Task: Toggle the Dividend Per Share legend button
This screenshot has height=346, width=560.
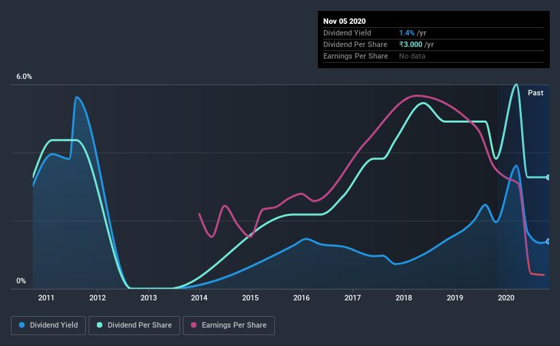Action: pyautogui.click(x=134, y=326)
